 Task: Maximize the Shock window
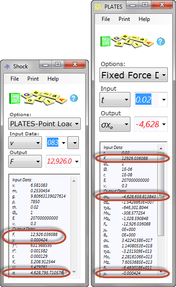58,64
